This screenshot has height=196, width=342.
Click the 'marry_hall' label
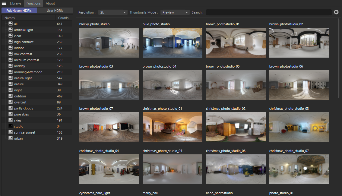click(x=150, y=193)
